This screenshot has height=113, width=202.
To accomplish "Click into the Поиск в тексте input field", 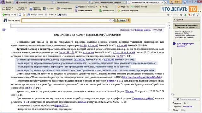I will click(65, 20).
